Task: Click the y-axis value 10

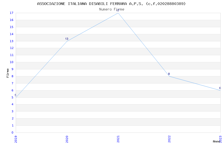Action: point(12,62)
